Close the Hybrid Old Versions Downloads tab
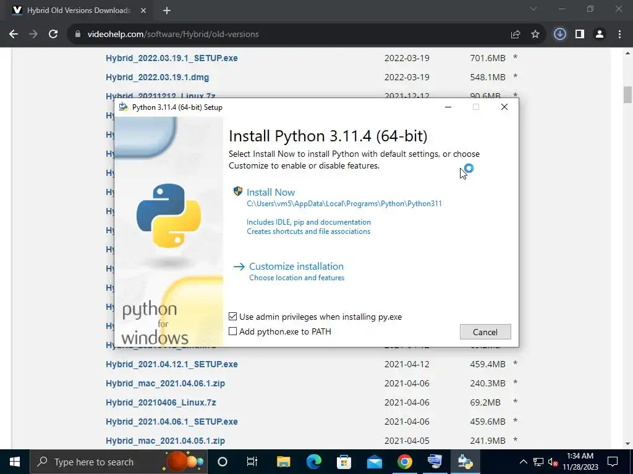633x474 pixels. pos(143,10)
